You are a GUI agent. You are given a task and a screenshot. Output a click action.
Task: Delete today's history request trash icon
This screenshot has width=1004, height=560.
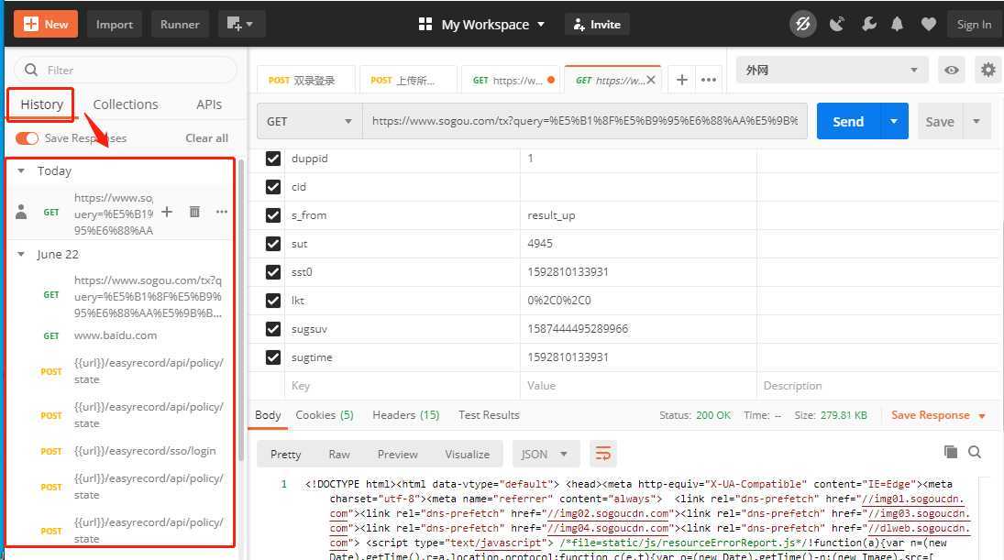(194, 212)
